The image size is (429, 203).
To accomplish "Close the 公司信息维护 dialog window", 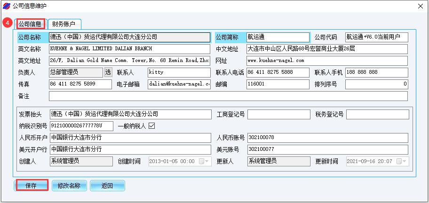I will tap(420, 6).
